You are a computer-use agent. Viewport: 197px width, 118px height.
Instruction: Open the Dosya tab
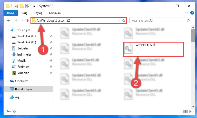[x=11, y=13]
